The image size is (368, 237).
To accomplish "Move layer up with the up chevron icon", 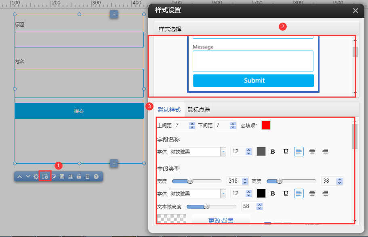I will click(19, 177).
